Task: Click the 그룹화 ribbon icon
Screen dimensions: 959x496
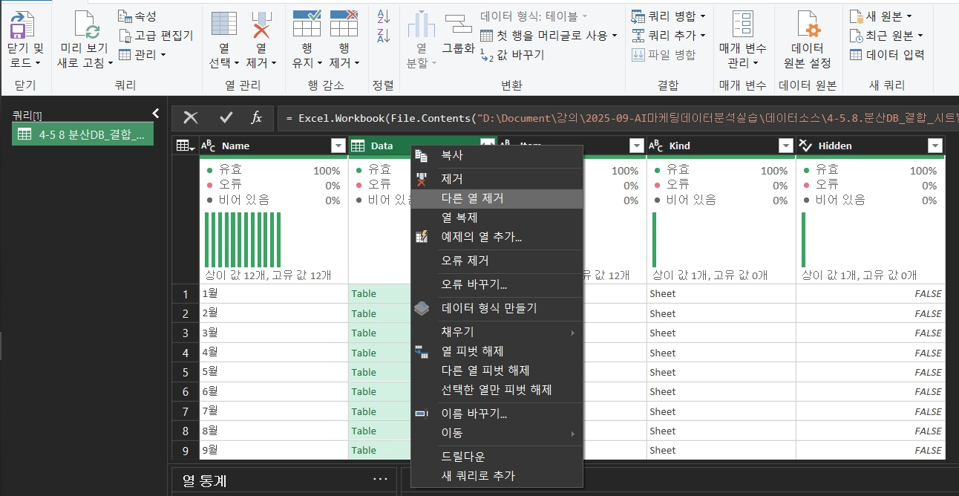Action: [x=458, y=25]
